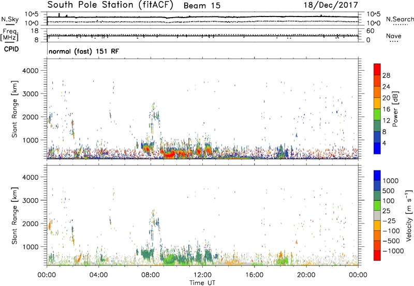Screen dimensions: 414x286
Task: Click the '08:00' time axis label
Action: pos(151,275)
